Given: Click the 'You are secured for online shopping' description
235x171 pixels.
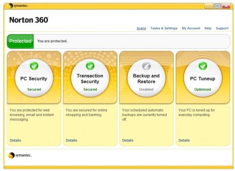Looking at the screenshot, I should pyautogui.click(x=86, y=112).
